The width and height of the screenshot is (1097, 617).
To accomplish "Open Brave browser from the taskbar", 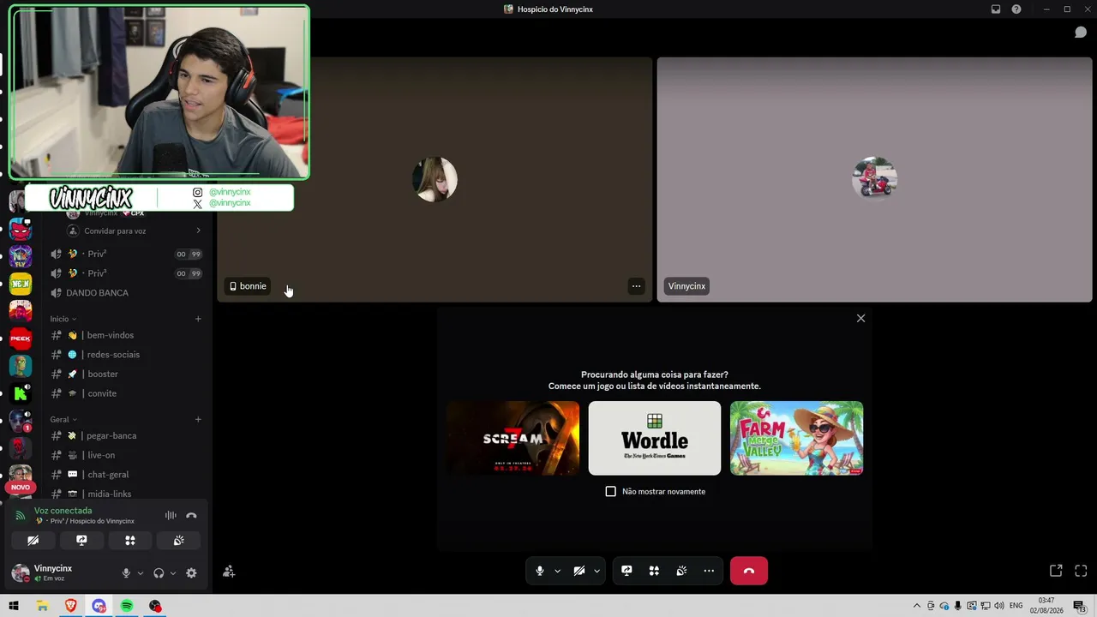I will [x=70, y=606].
